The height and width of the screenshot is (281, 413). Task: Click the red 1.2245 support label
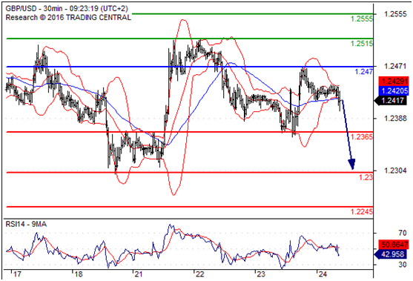coord(362,211)
